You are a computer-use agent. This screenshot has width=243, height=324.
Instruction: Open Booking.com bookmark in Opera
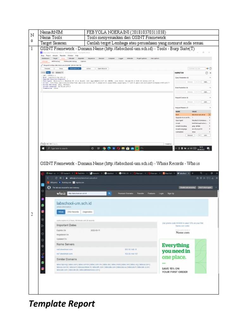coord(65,183)
